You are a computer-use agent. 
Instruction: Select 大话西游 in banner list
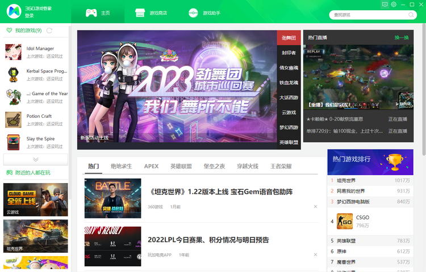coord(289,97)
